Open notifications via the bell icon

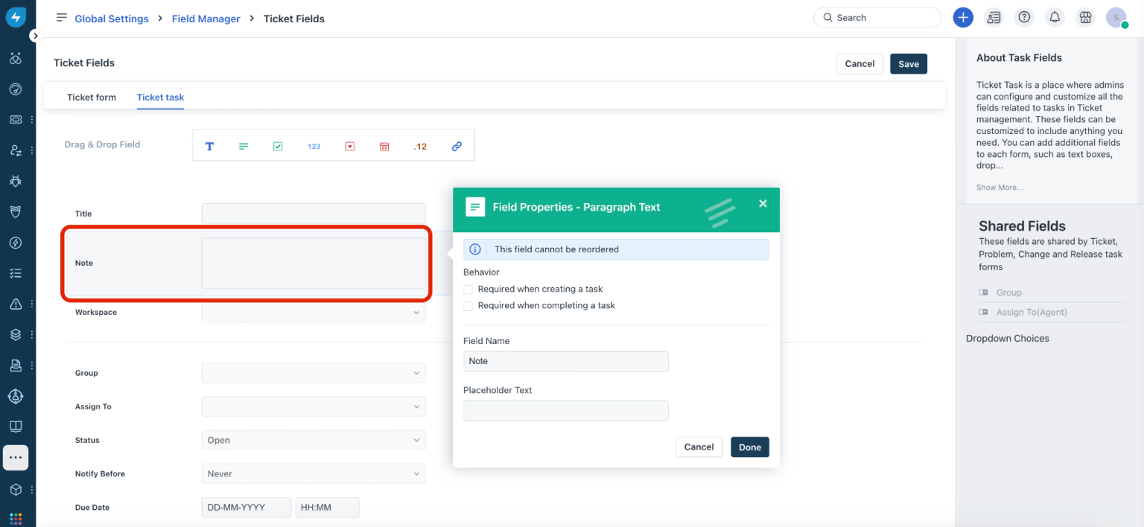[1054, 16]
